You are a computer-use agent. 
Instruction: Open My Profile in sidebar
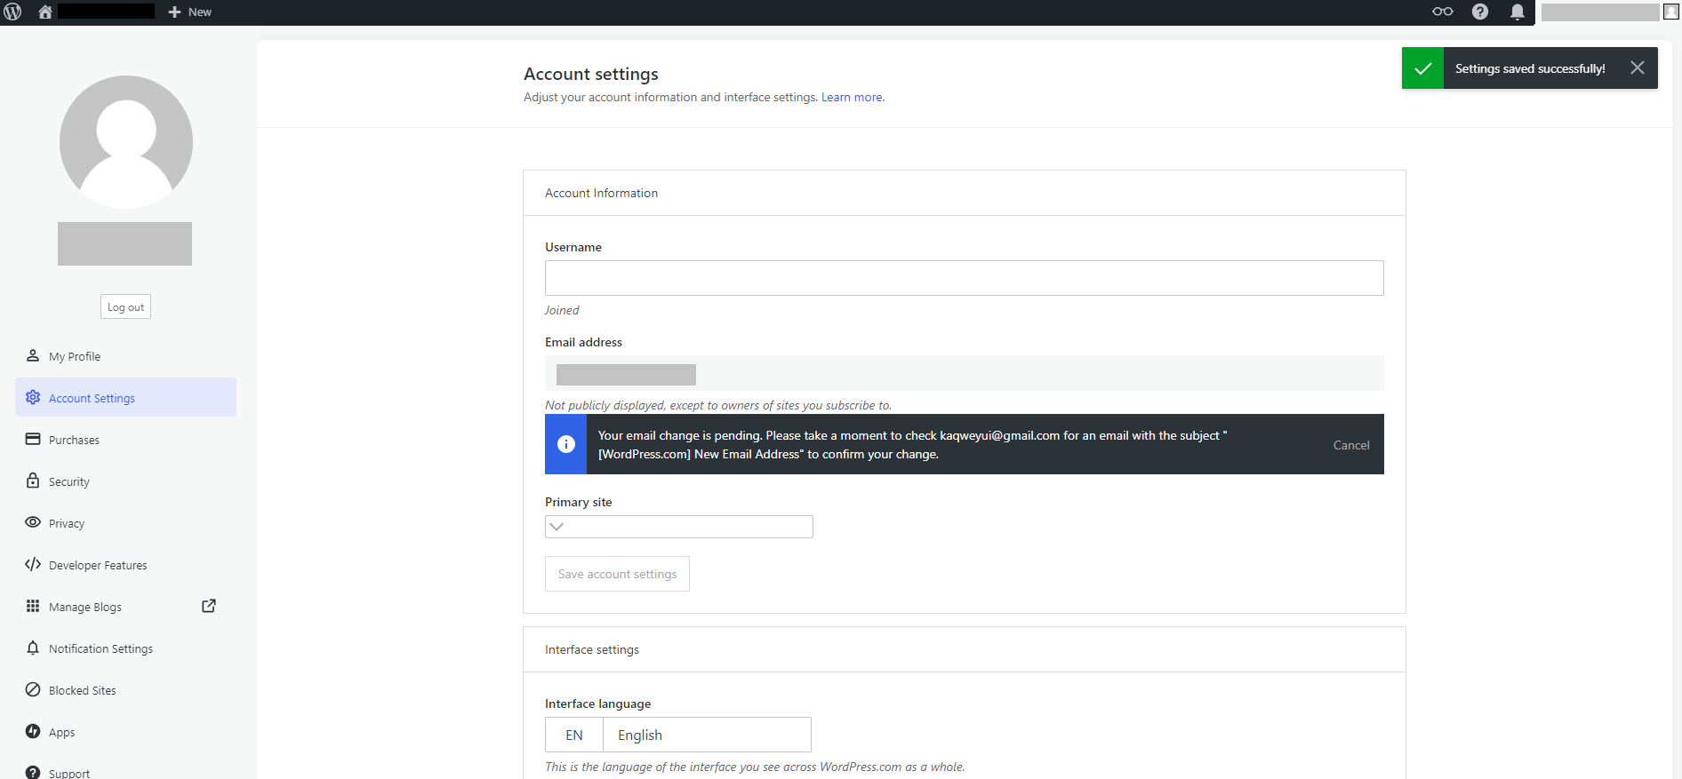click(x=75, y=356)
